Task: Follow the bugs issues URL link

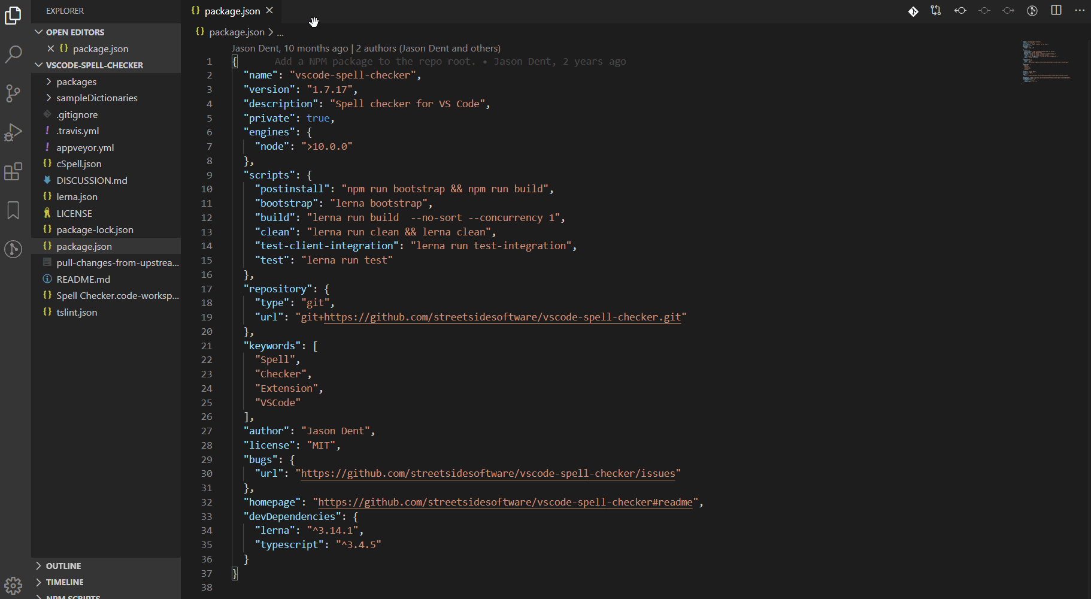Action: [x=488, y=473]
